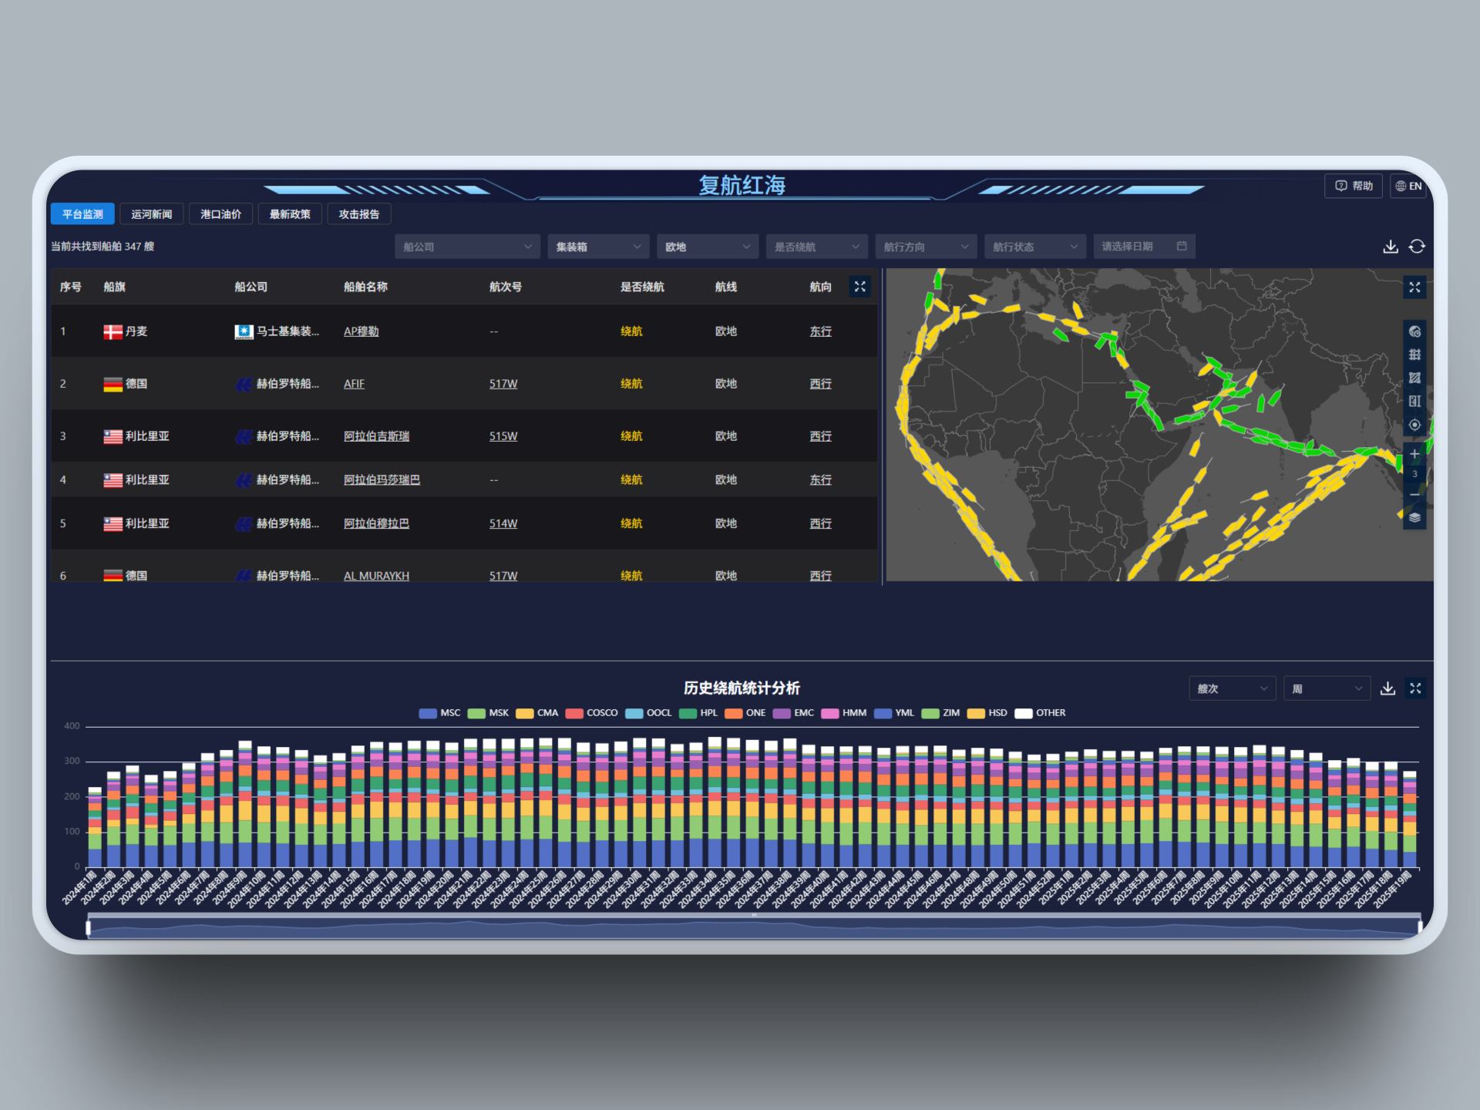Toggle MSC series in chart legend
The image size is (1480, 1110).
click(x=439, y=713)
